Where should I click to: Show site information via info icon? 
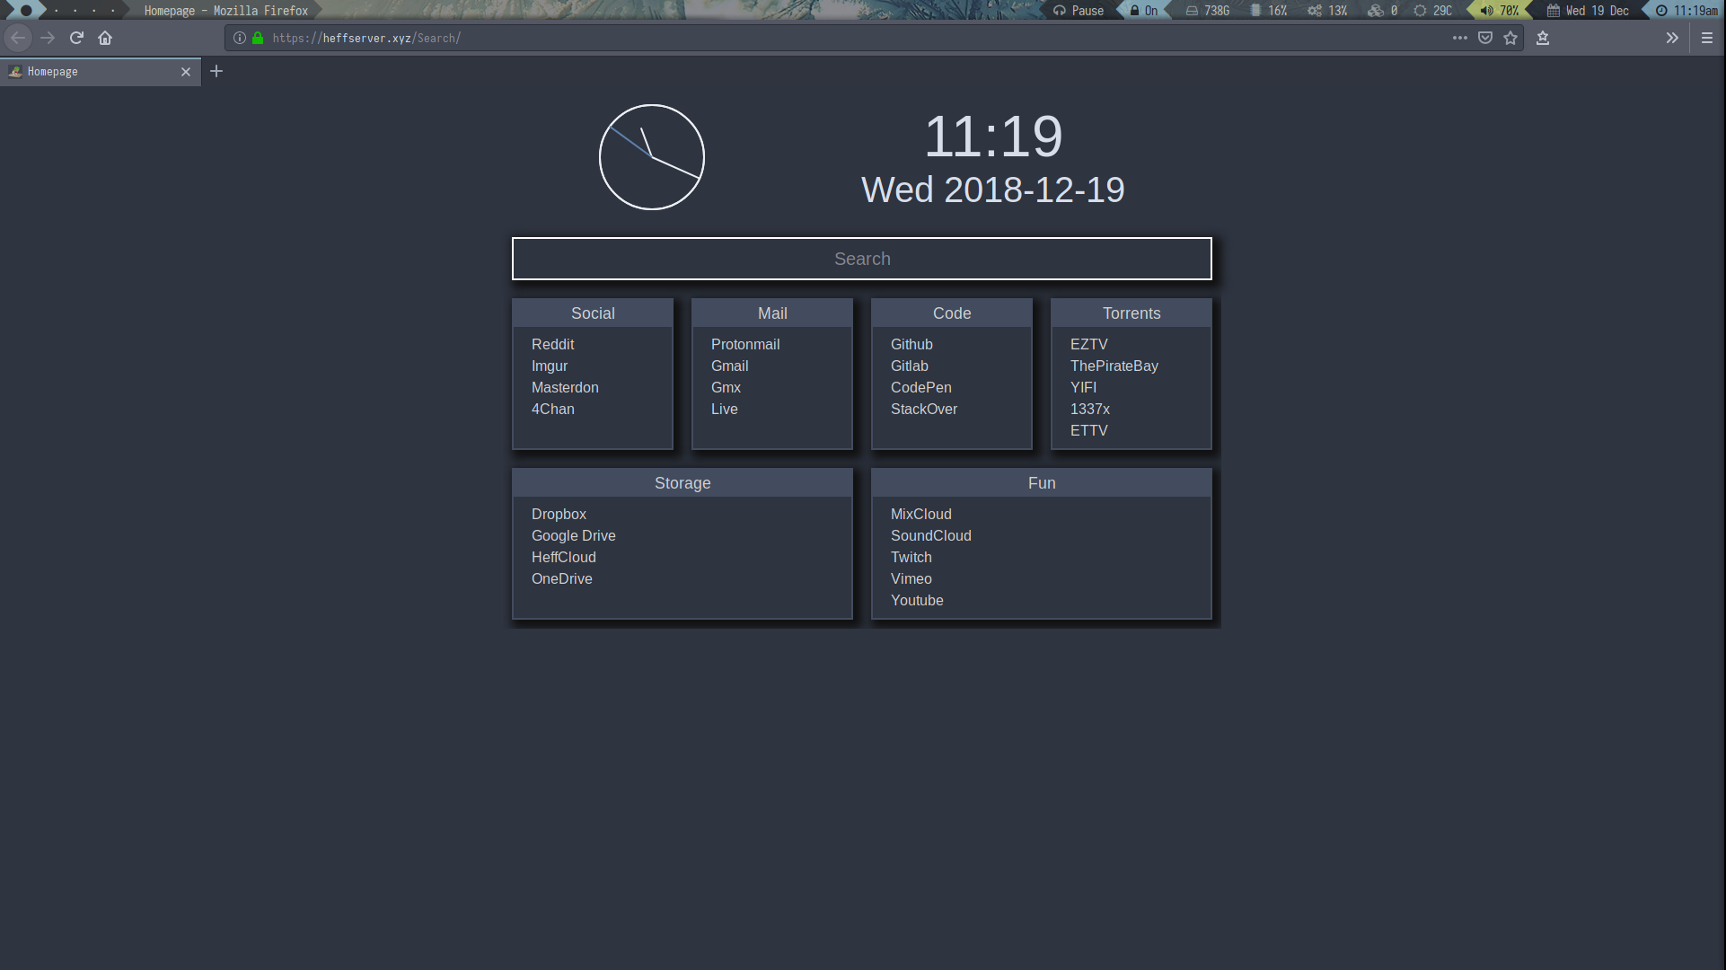point(240,38)
